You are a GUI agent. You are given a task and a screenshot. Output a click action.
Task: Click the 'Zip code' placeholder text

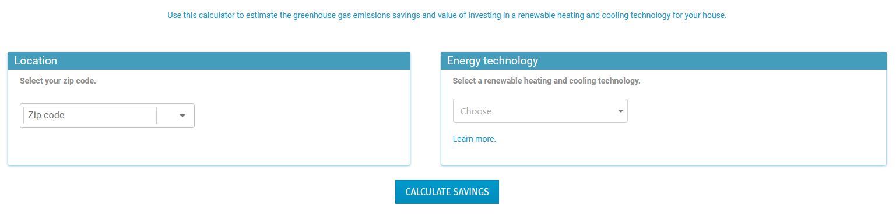coord(46,116)
